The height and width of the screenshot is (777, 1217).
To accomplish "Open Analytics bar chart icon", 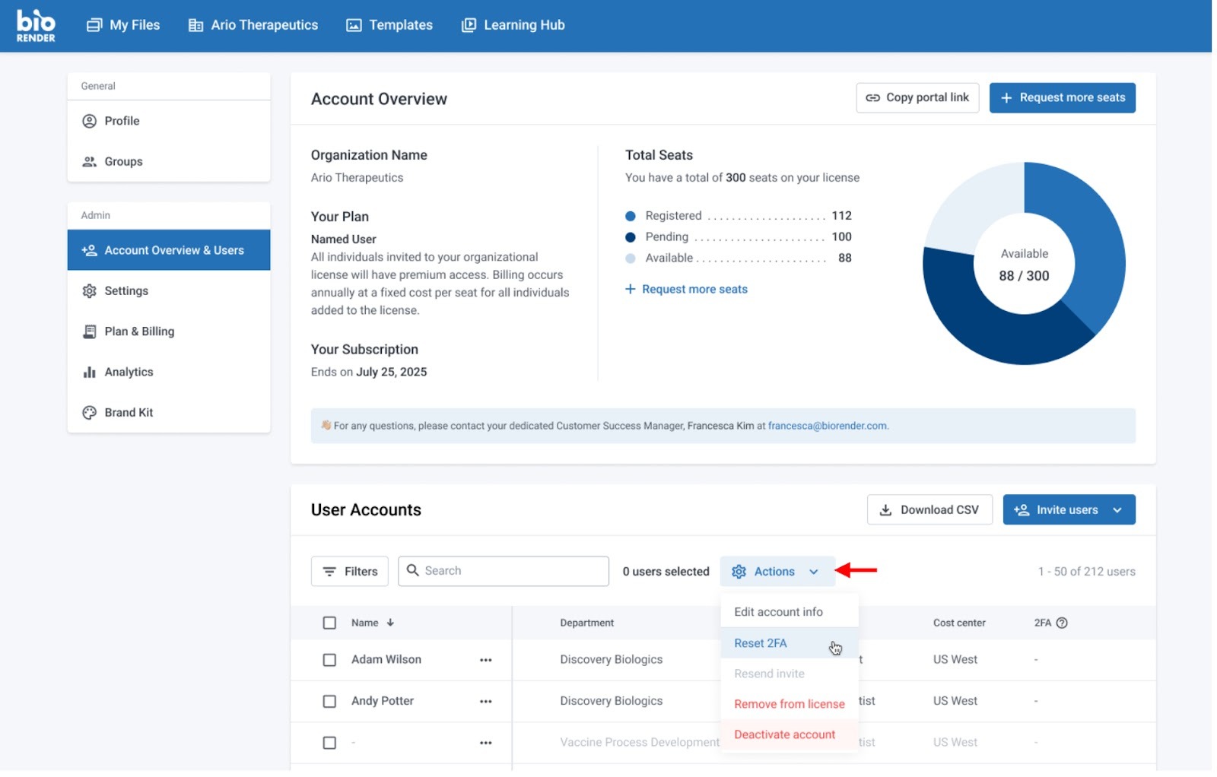I will (x=89, y=372).
